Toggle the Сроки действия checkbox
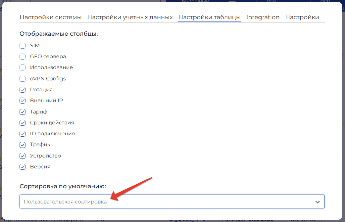 tap(23, 123)
